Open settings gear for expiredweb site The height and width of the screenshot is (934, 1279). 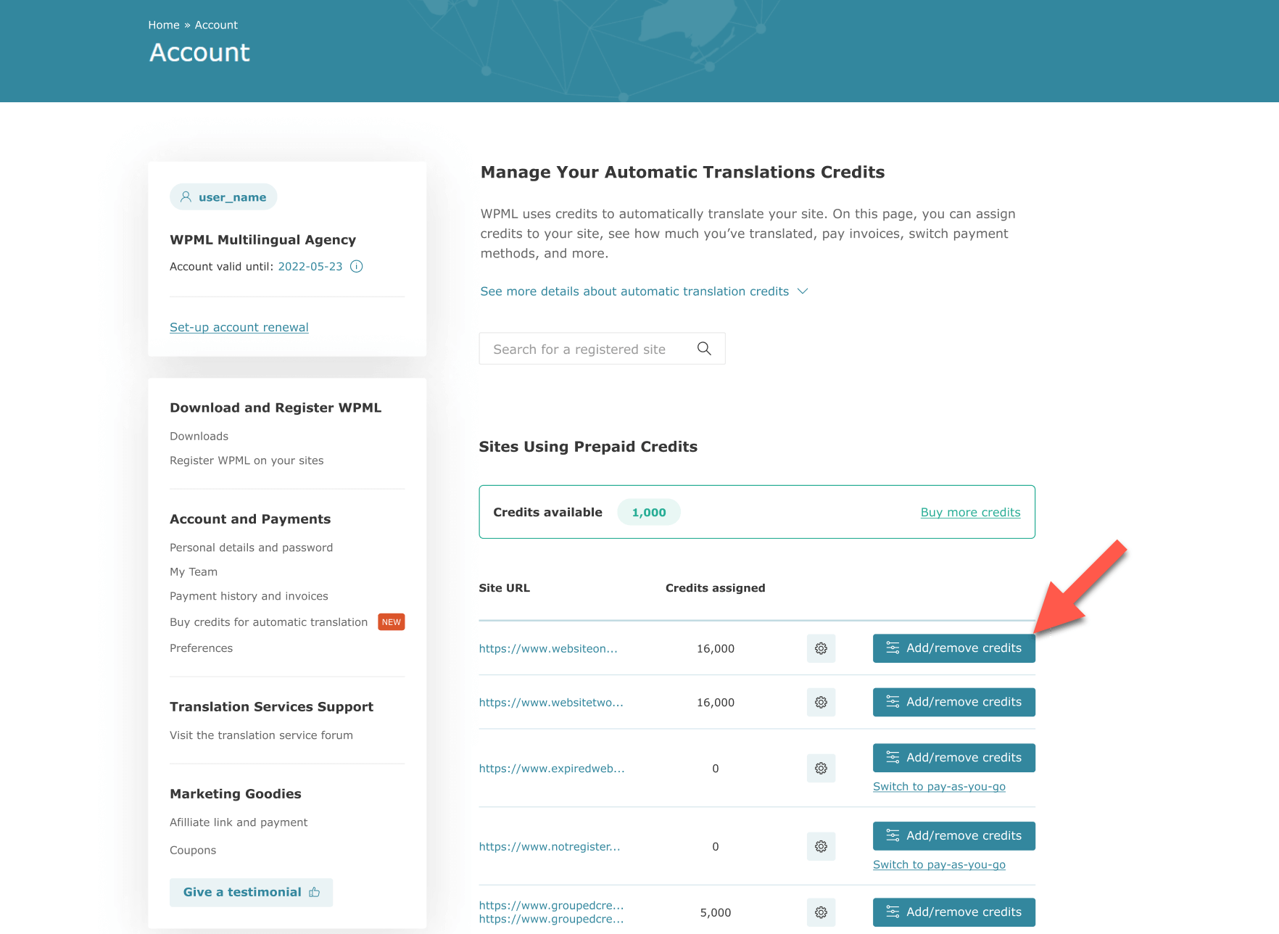pos(821,768)
